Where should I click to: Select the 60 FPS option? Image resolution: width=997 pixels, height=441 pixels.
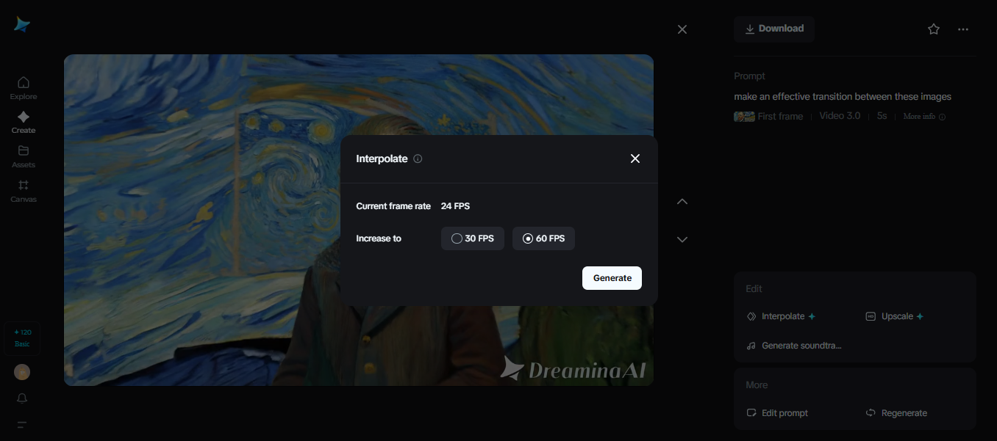(544, 238)
